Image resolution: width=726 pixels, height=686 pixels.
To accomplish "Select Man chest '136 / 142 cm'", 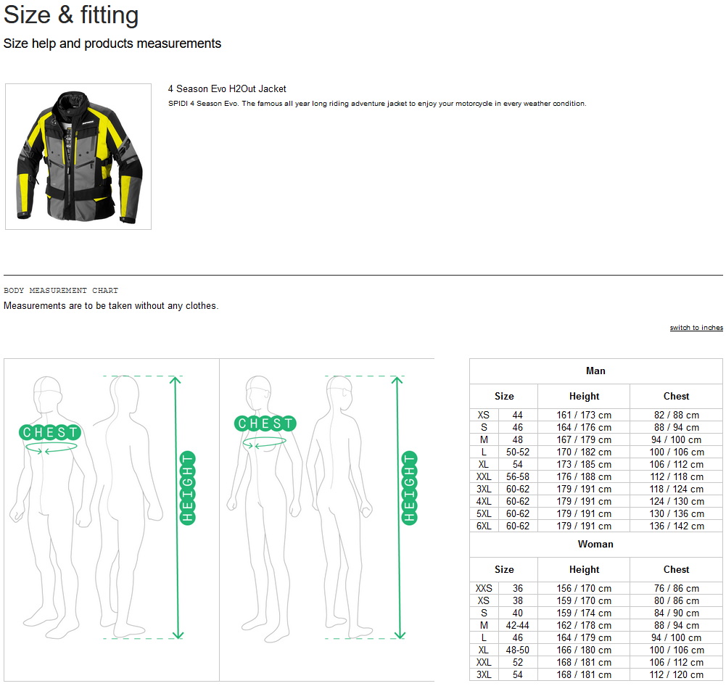I will 677,526.
